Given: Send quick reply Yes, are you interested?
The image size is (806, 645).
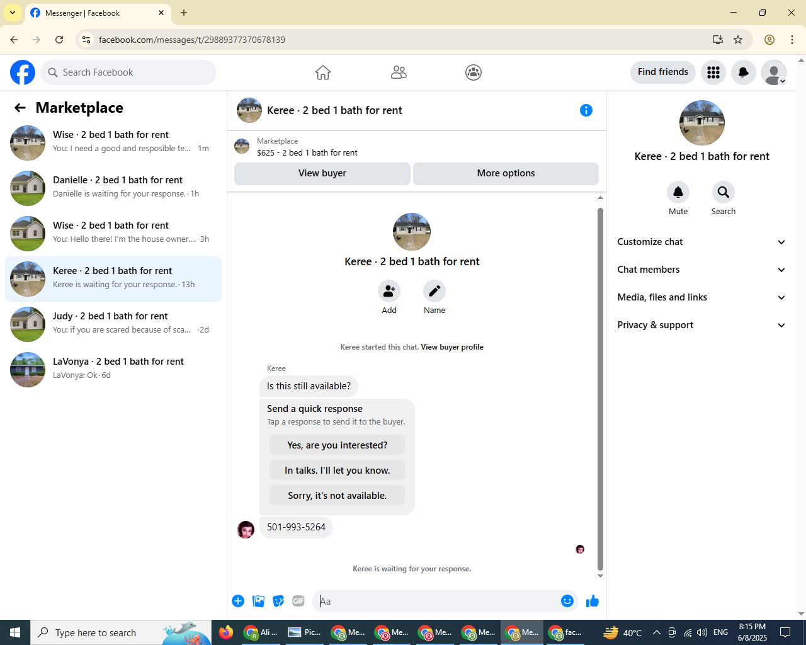Looking at the screenshot, I should pyautogui.click(x=337, y=445).
